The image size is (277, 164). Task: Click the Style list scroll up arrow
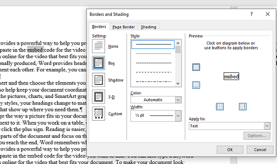tap(178, 43)
